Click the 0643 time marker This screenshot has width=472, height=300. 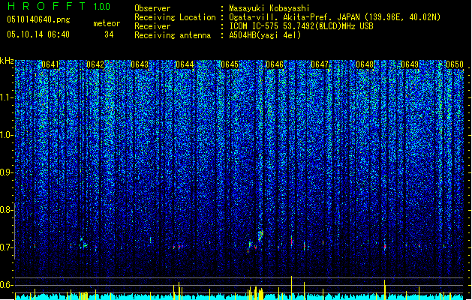[140, 64]
